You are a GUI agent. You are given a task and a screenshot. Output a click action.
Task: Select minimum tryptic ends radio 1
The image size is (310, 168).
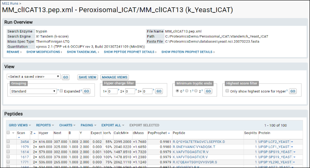point(186,91)
